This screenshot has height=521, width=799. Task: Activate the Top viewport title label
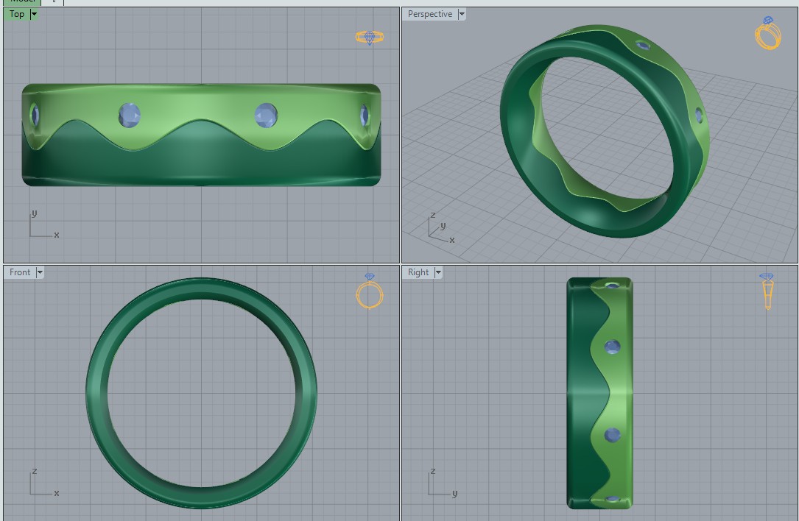click(17, 14)
